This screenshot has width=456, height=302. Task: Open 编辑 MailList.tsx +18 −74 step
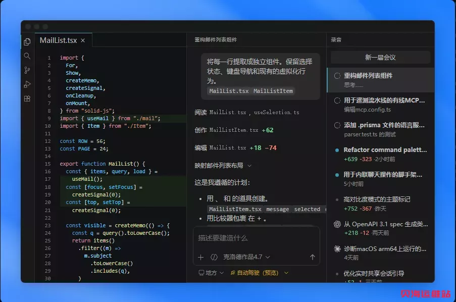tap(235, 148)
